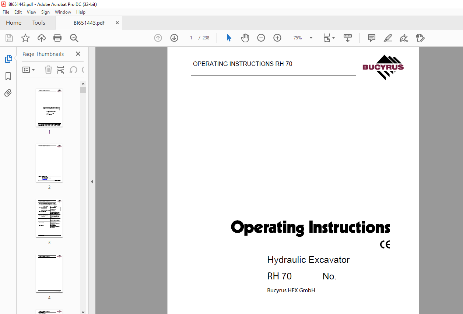This screenshot has width=463, height=314.
Task: Open the zoom level dropdown arrow
Action: coord(311,38)
